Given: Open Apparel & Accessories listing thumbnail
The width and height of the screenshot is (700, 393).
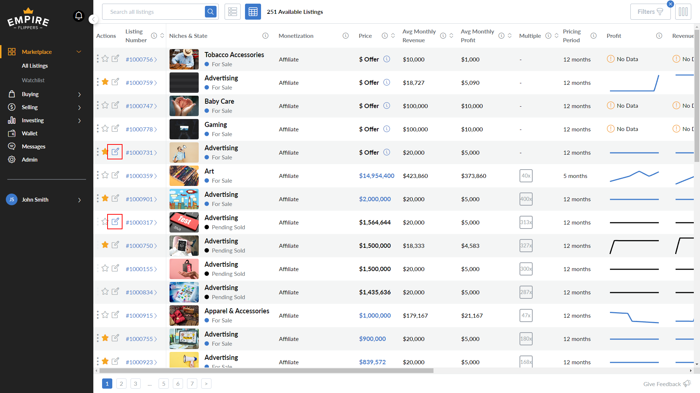Looking at the screenshot, I should (x=184, y=315).
